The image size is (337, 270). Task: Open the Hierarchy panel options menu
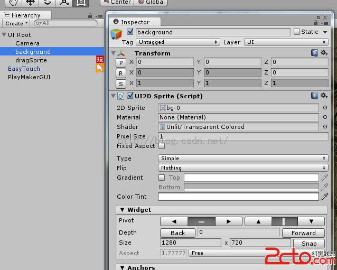coord(99,16)
